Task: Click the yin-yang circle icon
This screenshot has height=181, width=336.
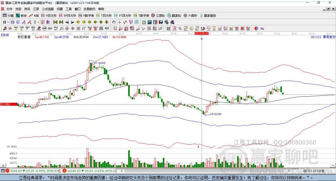Action: click(x=256, y=28)
